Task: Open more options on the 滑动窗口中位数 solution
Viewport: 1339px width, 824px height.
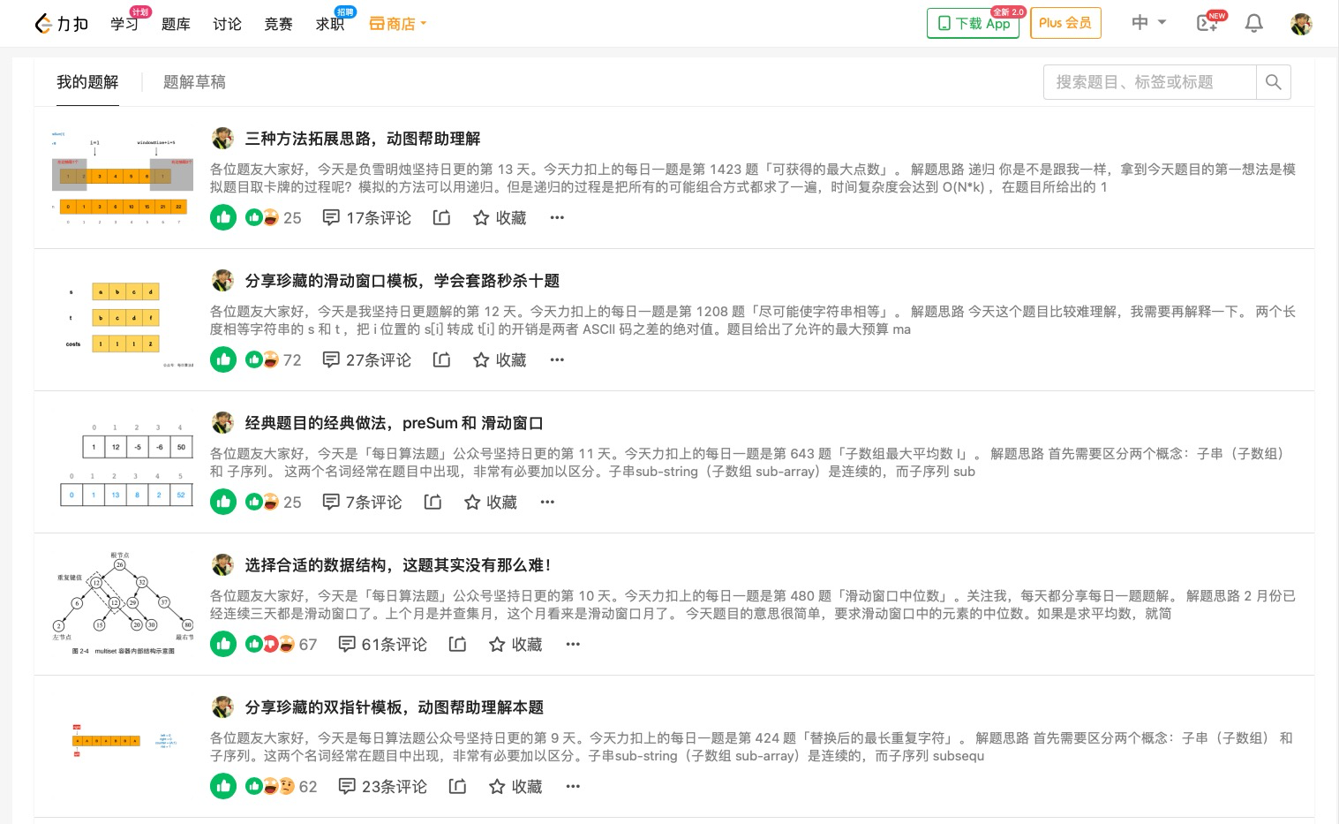Action: (x=573, y=645)
